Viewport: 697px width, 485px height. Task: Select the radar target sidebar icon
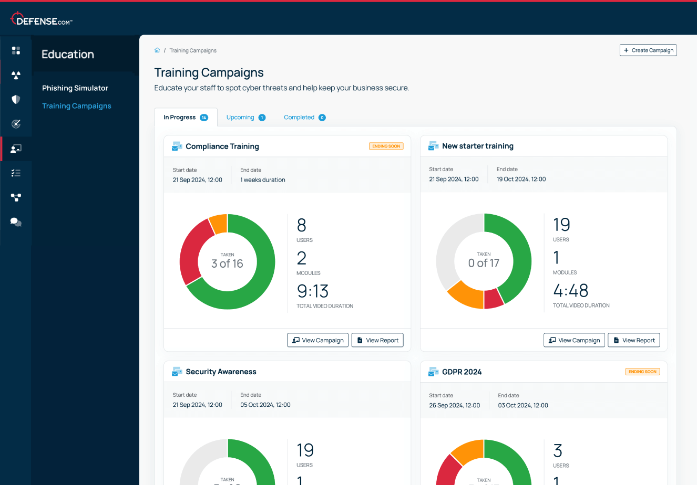[x=16, y=124]
